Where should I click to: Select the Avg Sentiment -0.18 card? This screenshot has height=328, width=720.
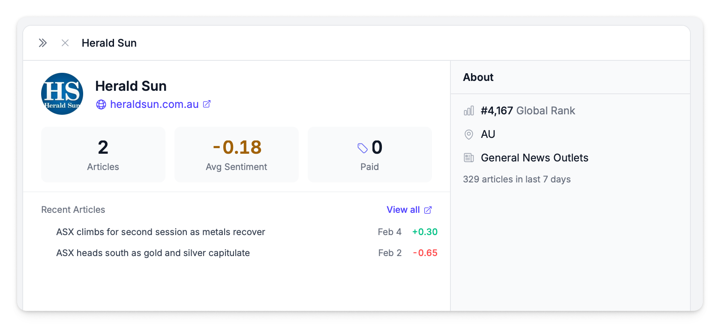236,155
